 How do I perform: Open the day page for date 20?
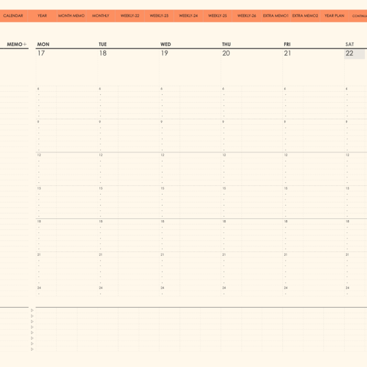[226, 53]
